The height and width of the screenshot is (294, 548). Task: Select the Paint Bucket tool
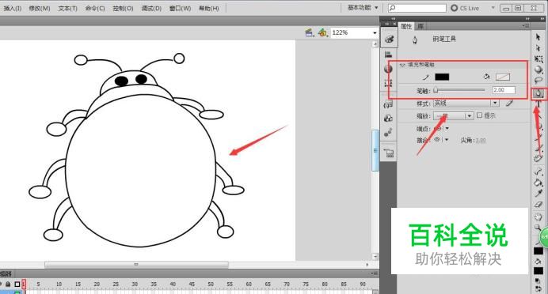point(538,182)
